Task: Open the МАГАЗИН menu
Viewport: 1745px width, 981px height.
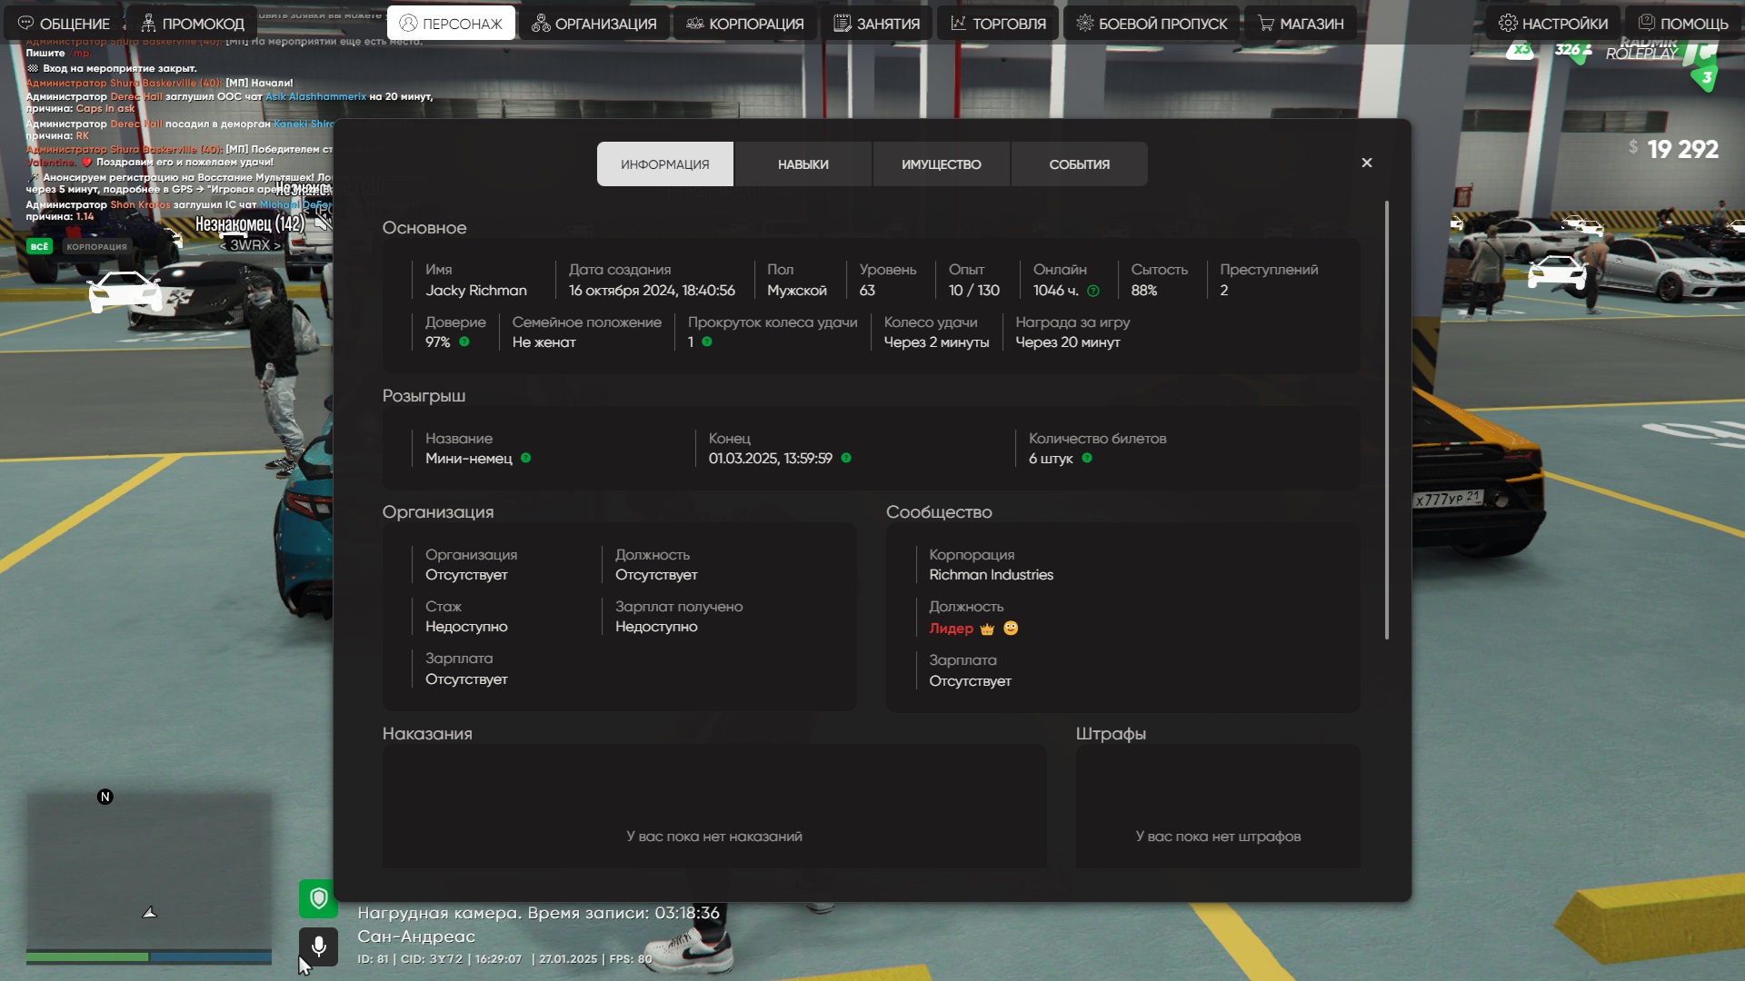Action: click(x=1300, y=24)
